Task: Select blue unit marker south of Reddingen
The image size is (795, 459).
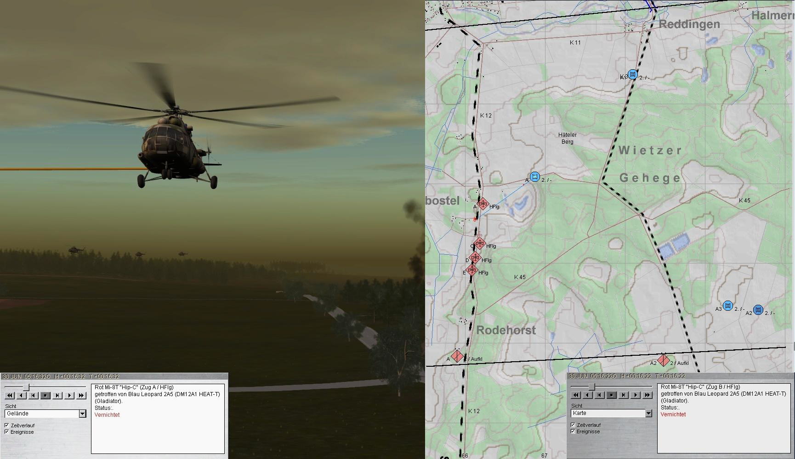Action: point(633,74)
